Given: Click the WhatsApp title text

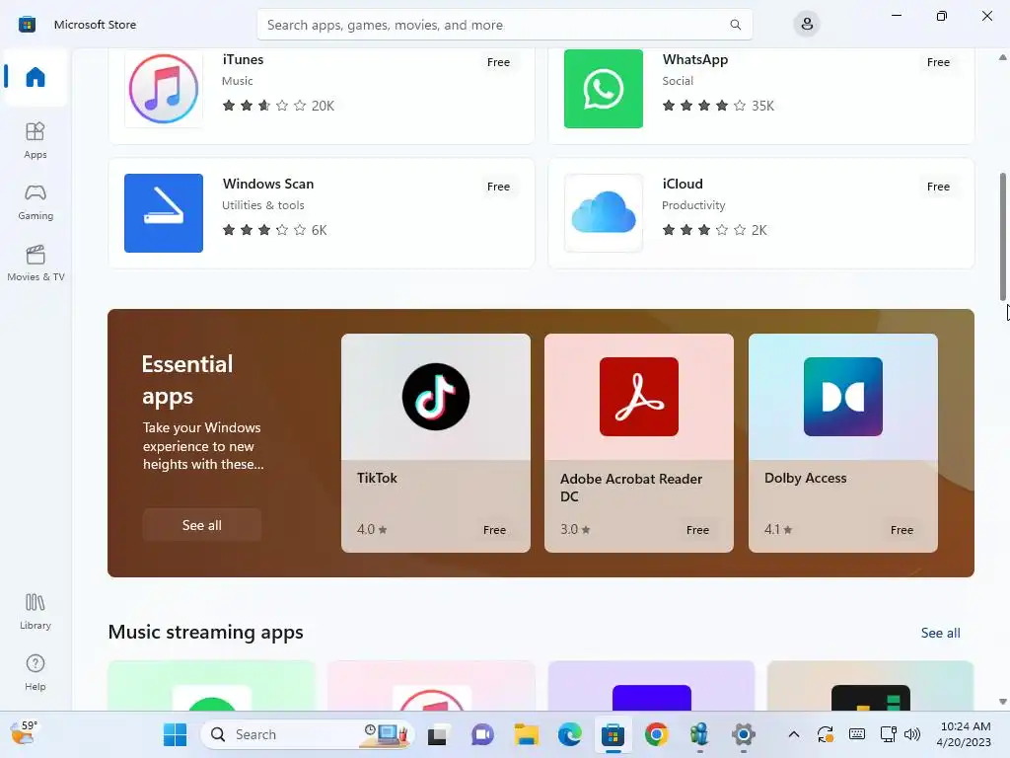Looking at the screenshot, I should tap(695, 59).
